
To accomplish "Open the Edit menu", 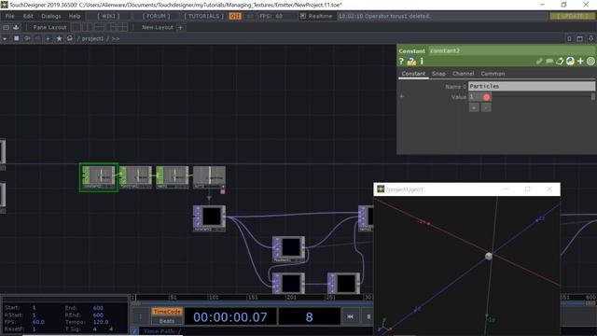I will tap(28, 16).
